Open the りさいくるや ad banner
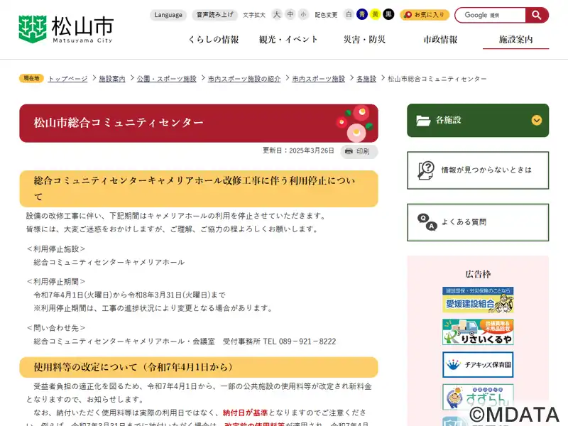Image resolution: width=568 pixels, height=426 pixels. [478, 332]
